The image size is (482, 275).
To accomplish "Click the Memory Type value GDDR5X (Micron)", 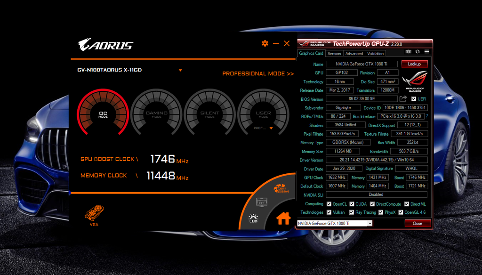I will click(348, 142).
